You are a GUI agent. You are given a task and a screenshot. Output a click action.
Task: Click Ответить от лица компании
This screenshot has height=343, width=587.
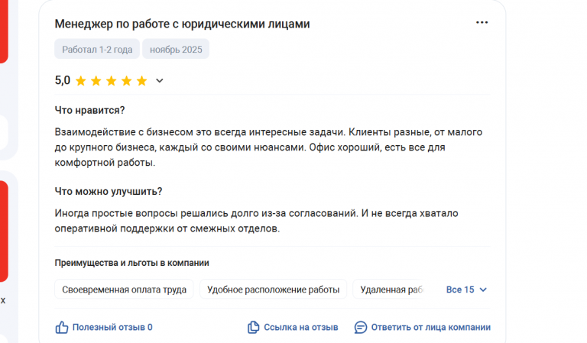pos(430,327)
